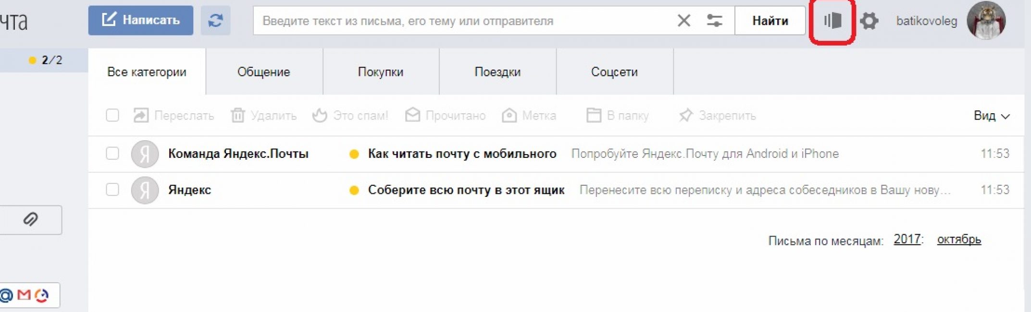
Task: Refresh the mailbox with the reload icon
Action: [x=215, y=20]
